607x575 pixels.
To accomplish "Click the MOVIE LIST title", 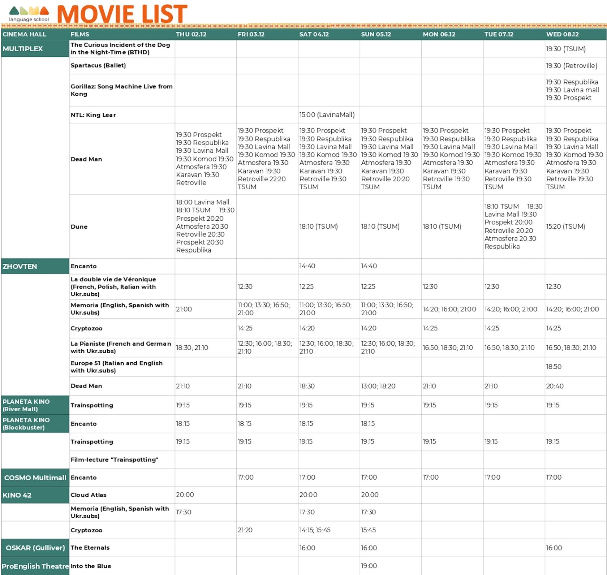I will [122, 14].
